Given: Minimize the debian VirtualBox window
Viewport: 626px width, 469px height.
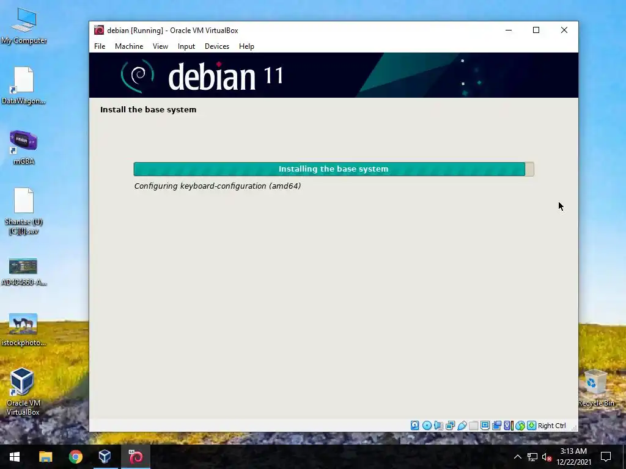Looking at the screenshot, I should (x=509, y=31).
